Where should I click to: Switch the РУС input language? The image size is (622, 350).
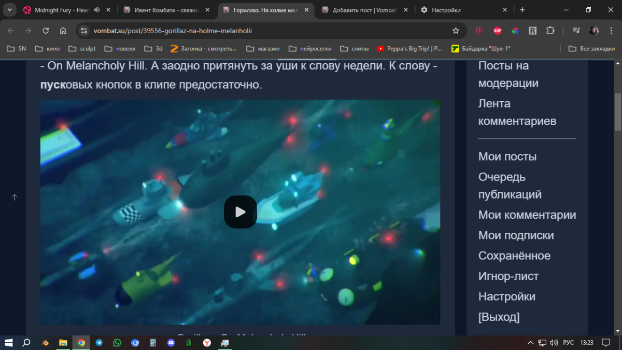569,343
